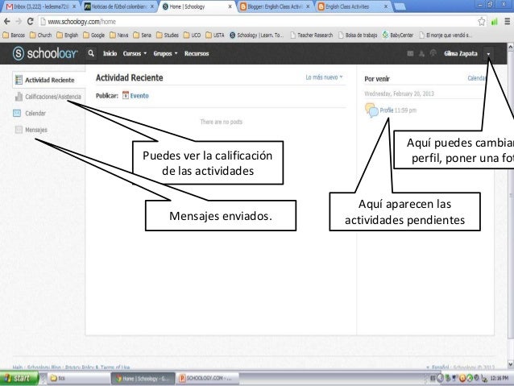
Task: Open Calendar in the left sidebar
Action: pyautogui.click(x=30, y=113)
